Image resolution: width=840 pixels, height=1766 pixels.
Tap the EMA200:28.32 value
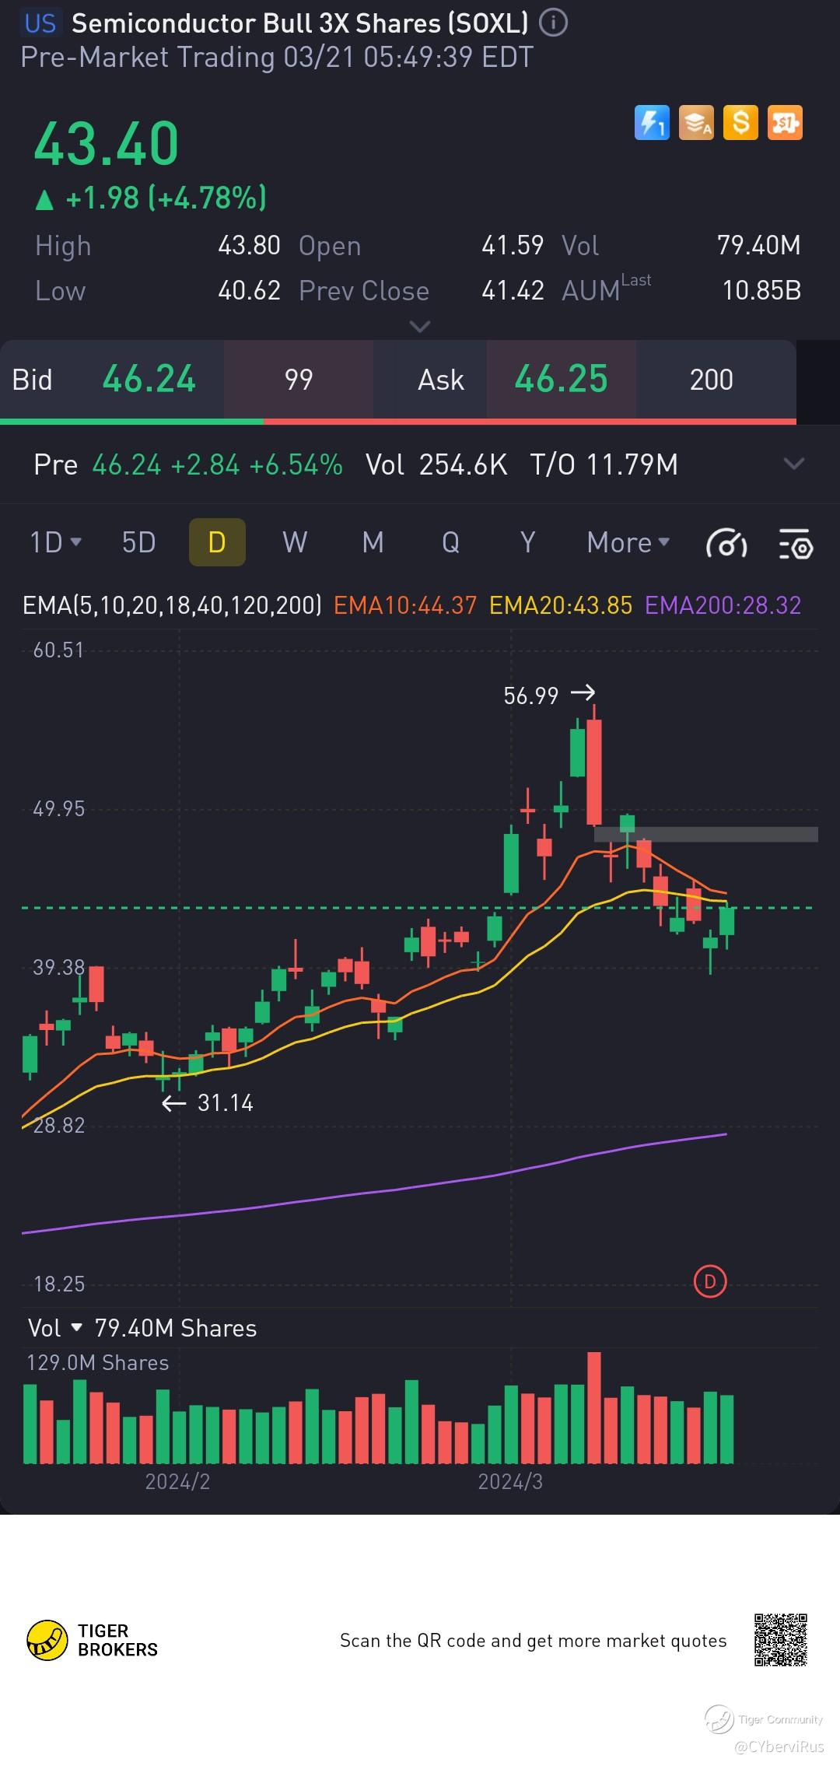click(723, 605)
